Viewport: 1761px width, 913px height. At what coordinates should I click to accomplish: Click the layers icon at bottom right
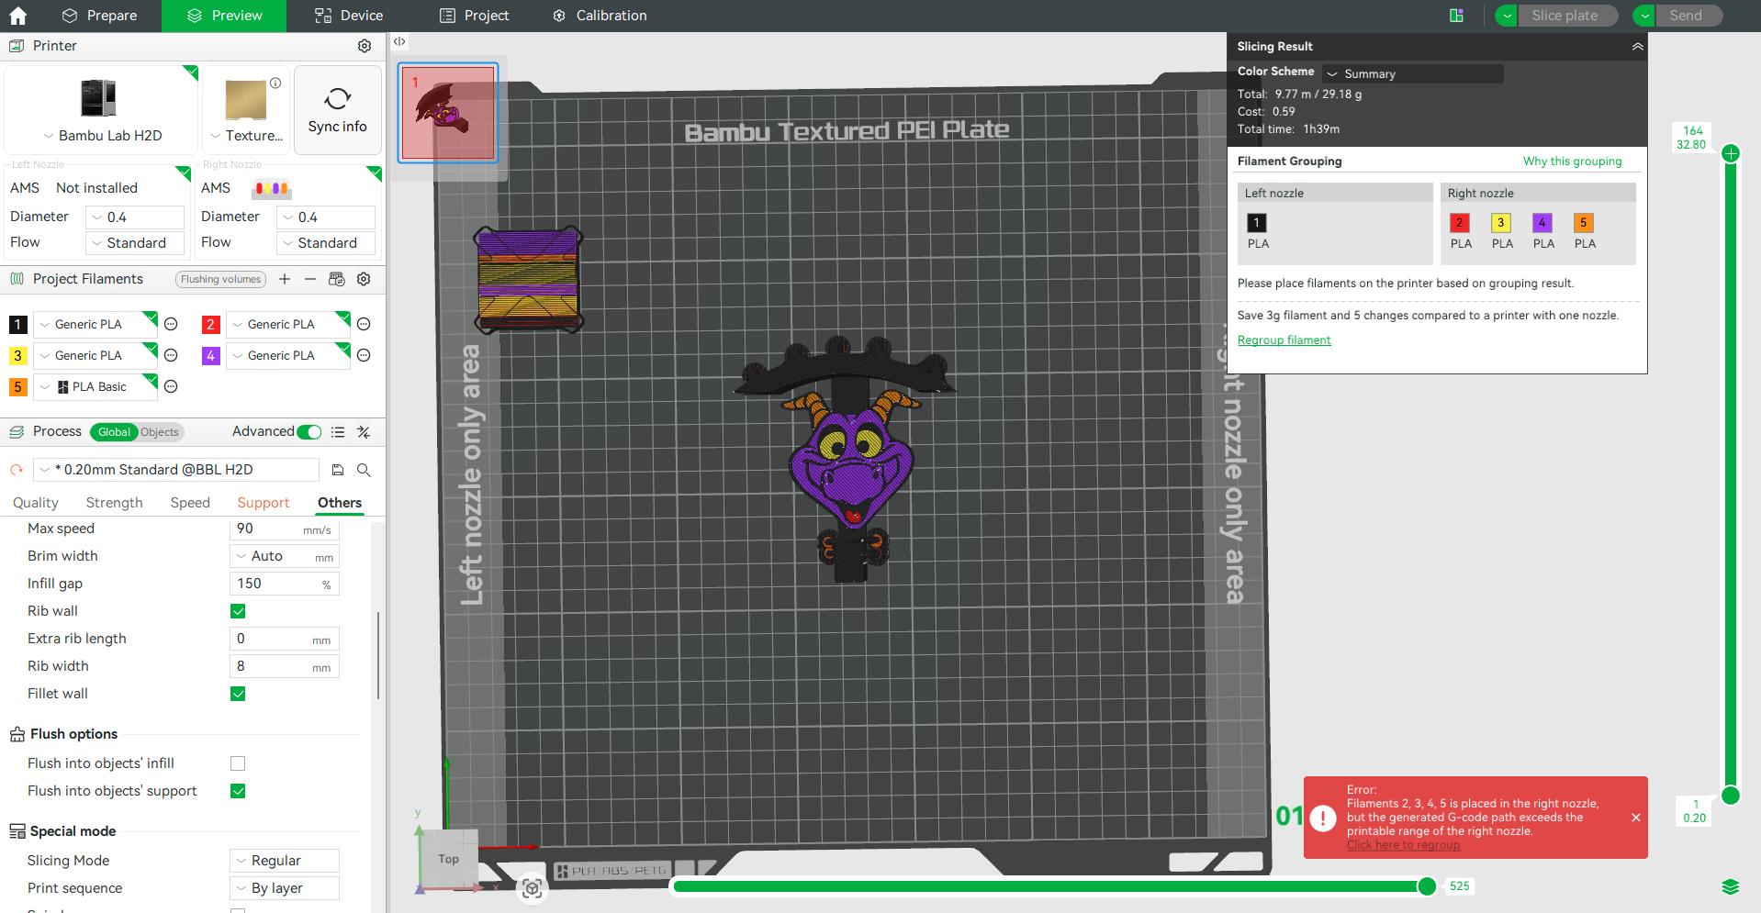click(x=1731, y=886)
